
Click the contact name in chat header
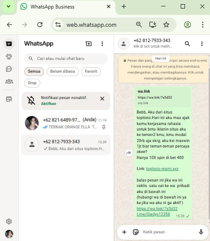[152, 40]
